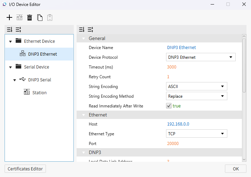The image size is (251, 177).
Task: Select the DNP3 Serial tree item
Action: coord(39,80)
